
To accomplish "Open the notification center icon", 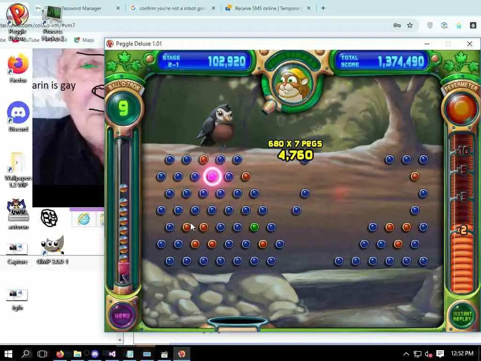I will pyautogui.click(x=440, y=354).
